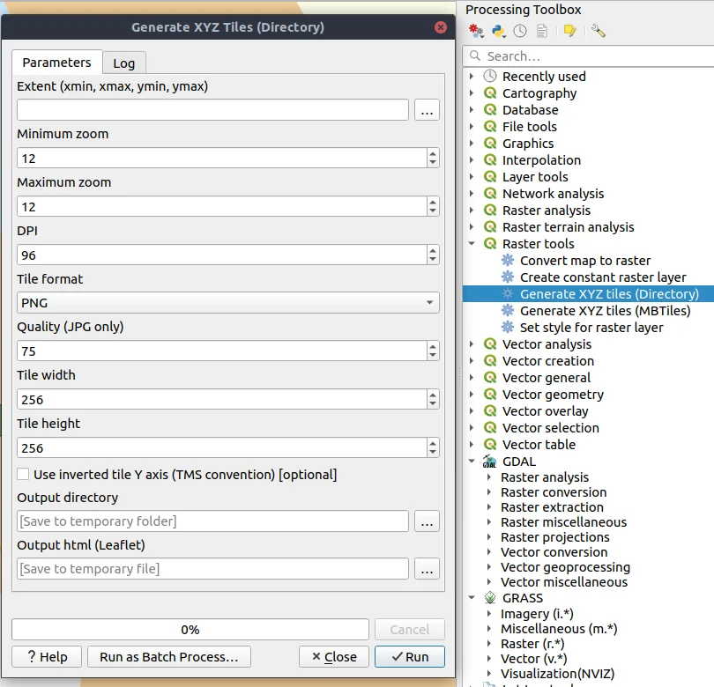
Task: Select the Parameters tab
Action: click(56, 63)
